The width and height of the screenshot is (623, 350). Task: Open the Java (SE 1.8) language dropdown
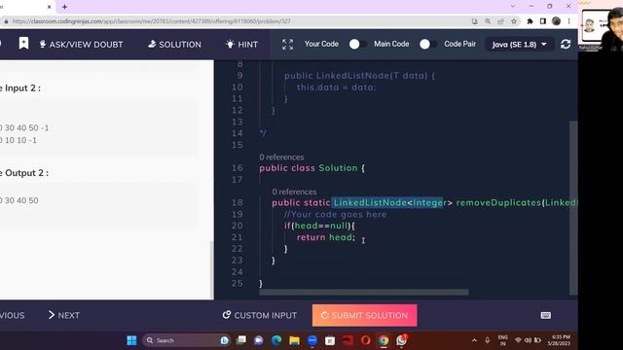[519, 44]
